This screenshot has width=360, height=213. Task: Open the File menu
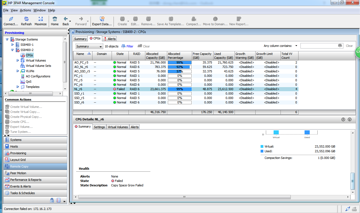point(6,10)
